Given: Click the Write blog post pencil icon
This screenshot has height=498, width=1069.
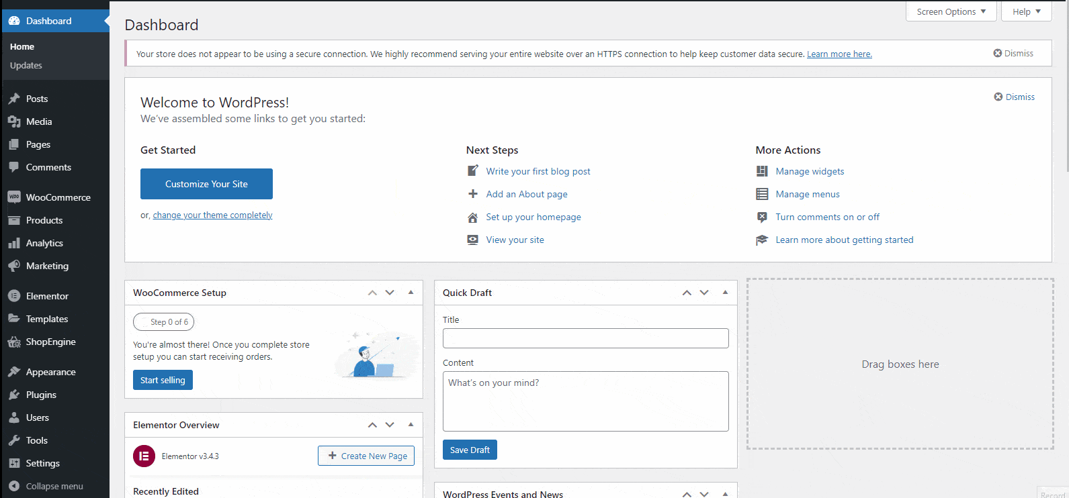Looking at the screenshot, I should [473, 171].
